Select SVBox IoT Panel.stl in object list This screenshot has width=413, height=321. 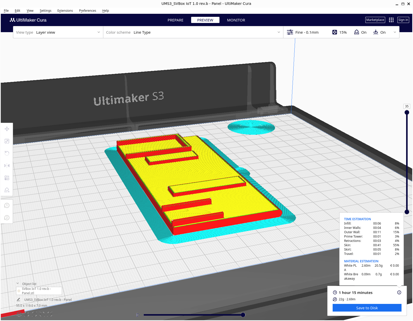pyautogui.click(x=39, y=291)
